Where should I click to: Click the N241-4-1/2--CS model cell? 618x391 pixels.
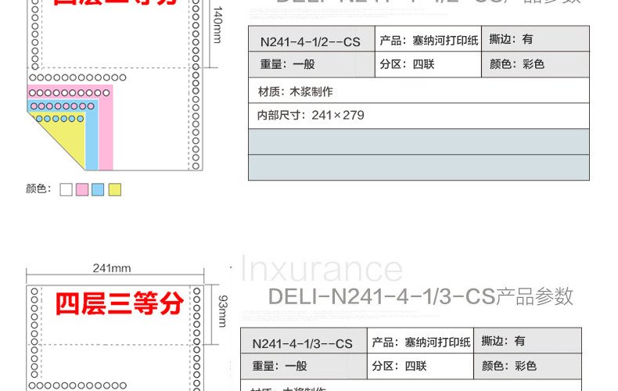(311, 38)
